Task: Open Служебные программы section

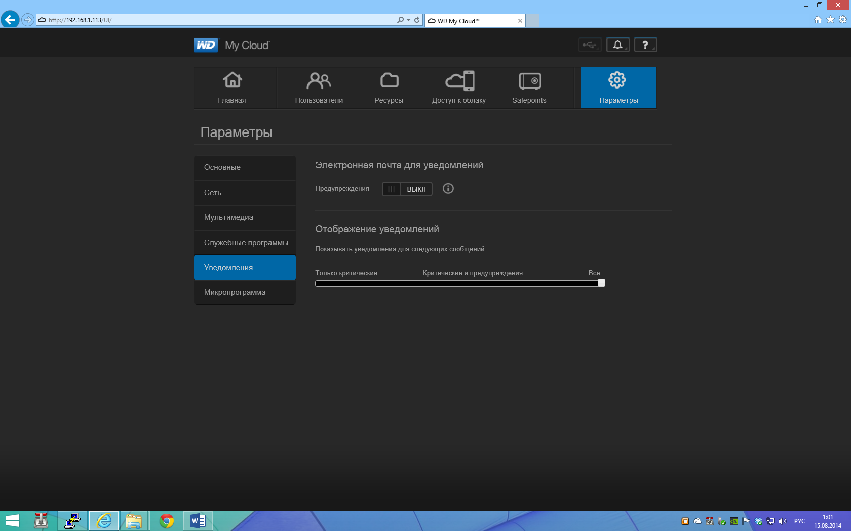Action: [x=245, y=243]
